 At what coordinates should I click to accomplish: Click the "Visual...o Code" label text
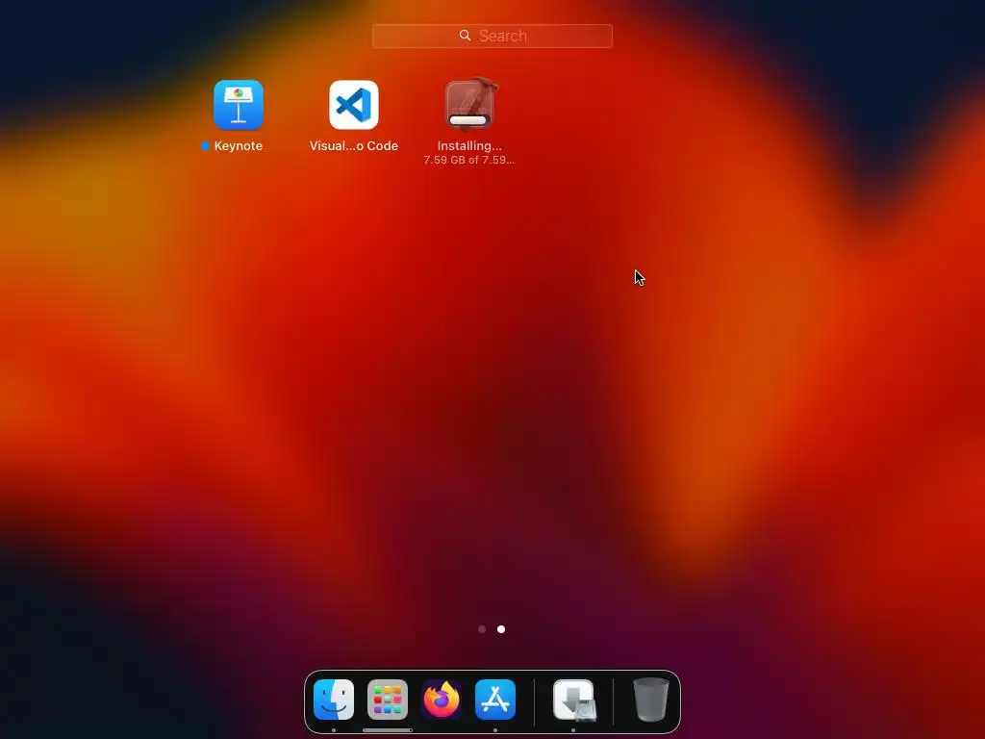pyautogui.click(x=354, y=146)
